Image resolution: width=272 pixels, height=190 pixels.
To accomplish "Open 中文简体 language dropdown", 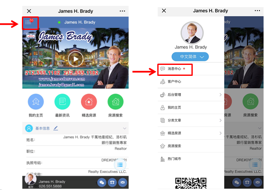I will click(x=190, y=57).
